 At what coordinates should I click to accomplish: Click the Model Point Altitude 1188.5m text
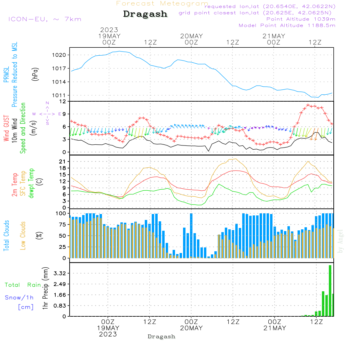click(287, 25)
